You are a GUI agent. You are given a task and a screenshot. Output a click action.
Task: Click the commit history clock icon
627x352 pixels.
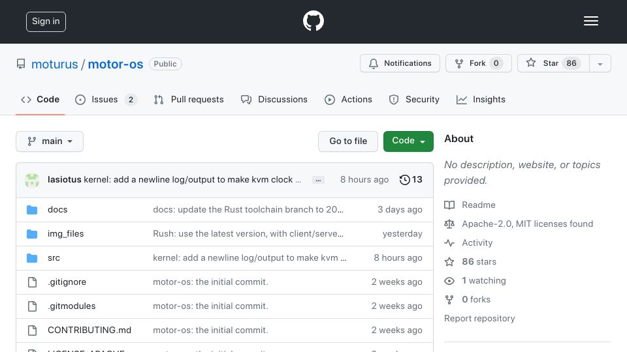405,180
